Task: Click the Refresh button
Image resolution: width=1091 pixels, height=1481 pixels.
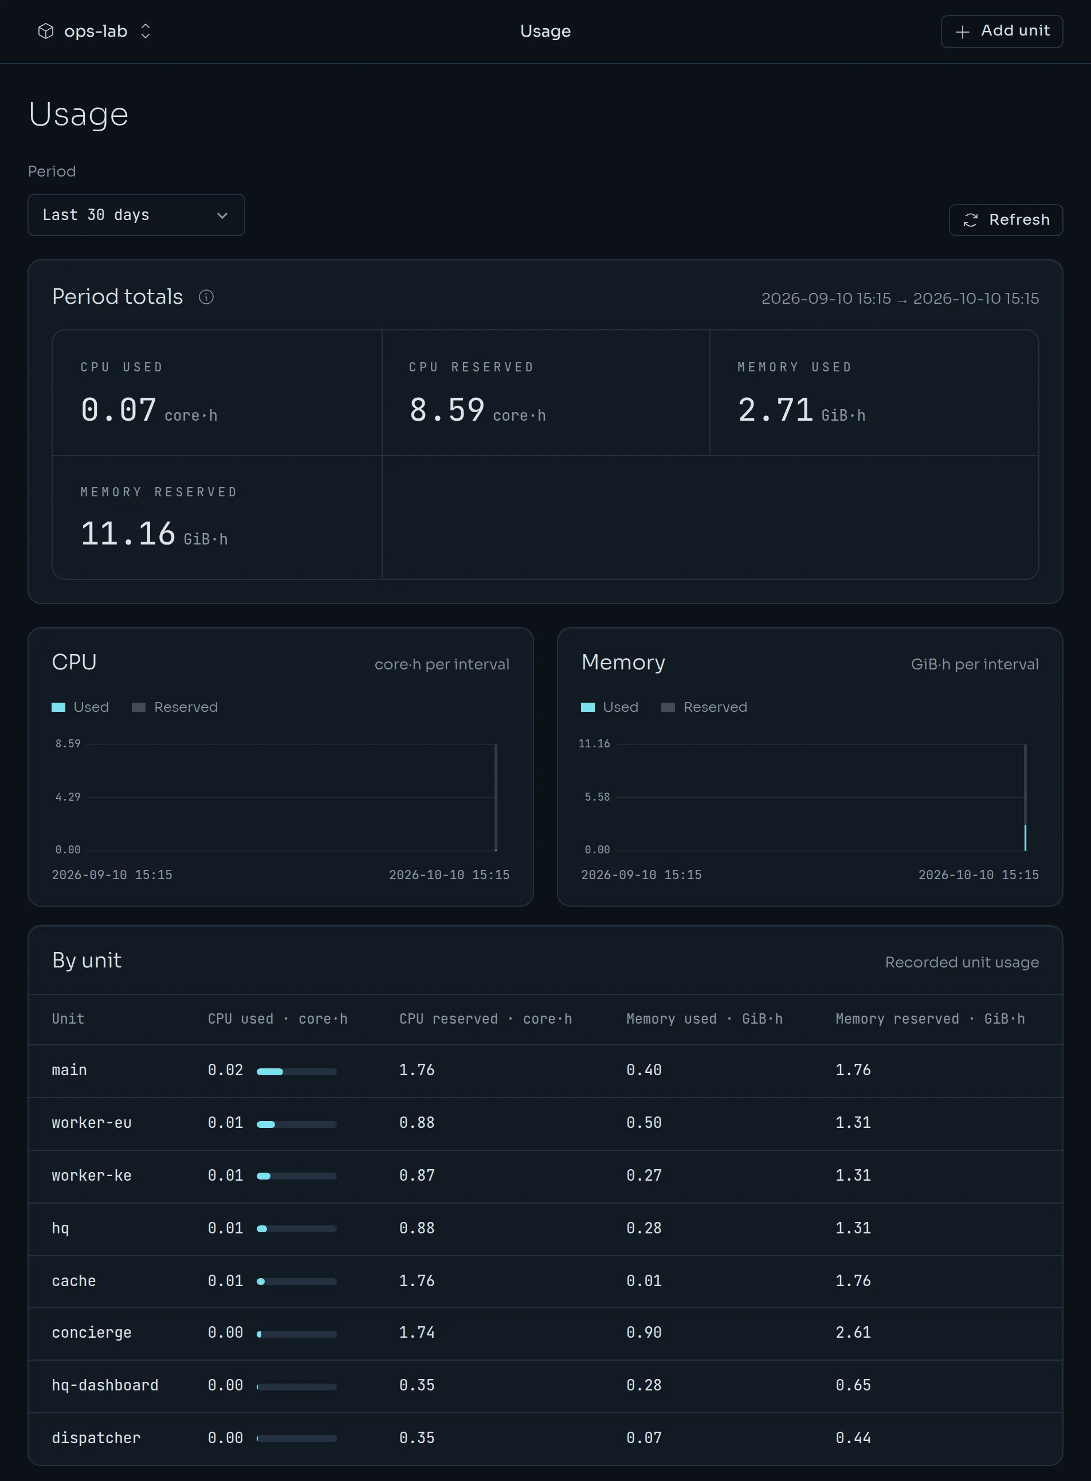Action: [x=1005, y=220]
